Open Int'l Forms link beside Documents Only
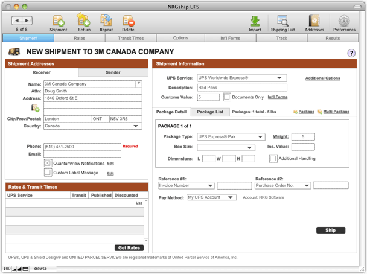This screenshot has height=274, width=367. 277,97
